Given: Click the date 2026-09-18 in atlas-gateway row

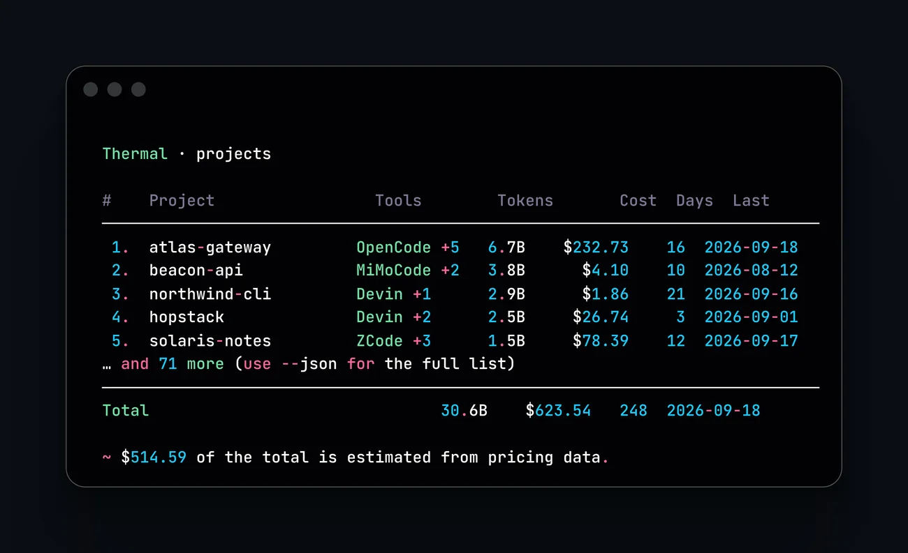Looking at the screenshot, I should pyautogui.click(x=751, y=248).
